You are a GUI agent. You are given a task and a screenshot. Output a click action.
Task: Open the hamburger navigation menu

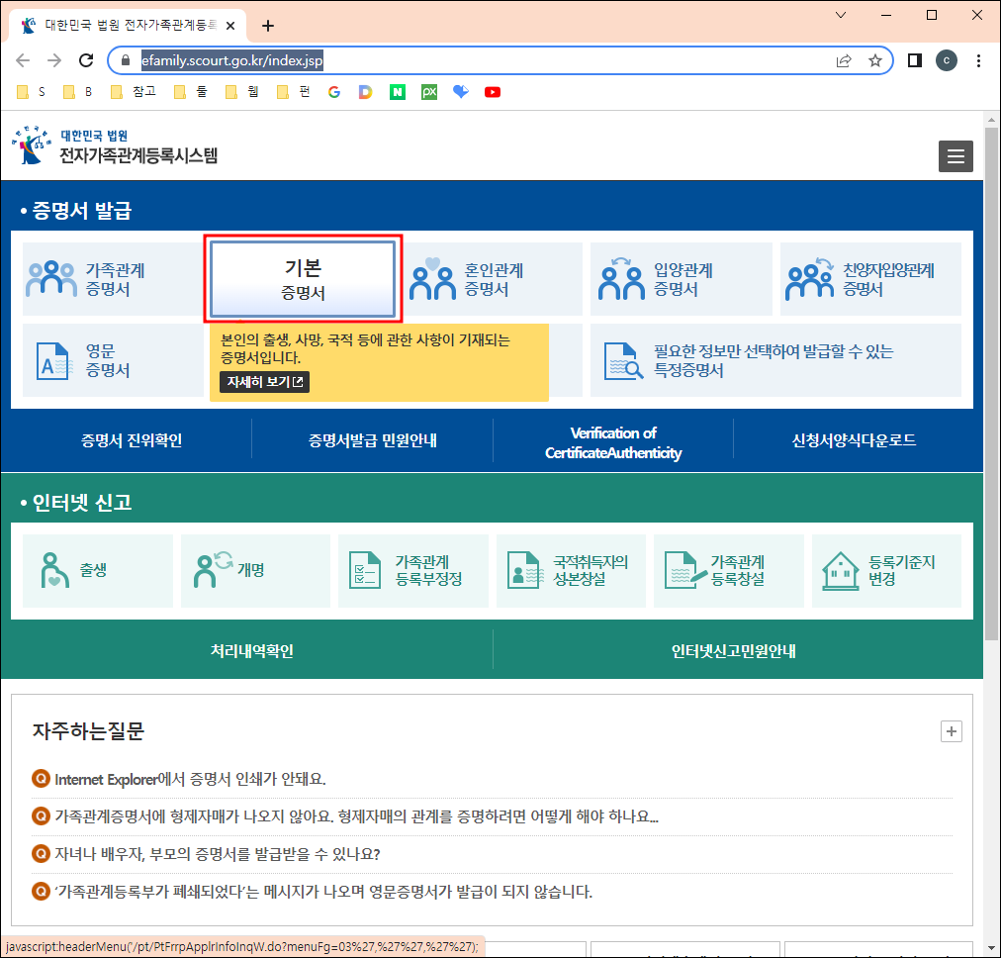[955, 155]
